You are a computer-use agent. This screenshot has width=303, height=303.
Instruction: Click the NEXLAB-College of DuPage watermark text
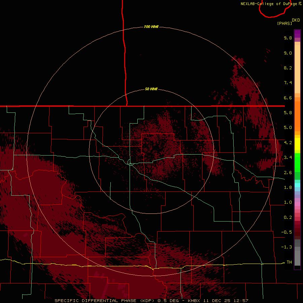(x=271, y=4)
